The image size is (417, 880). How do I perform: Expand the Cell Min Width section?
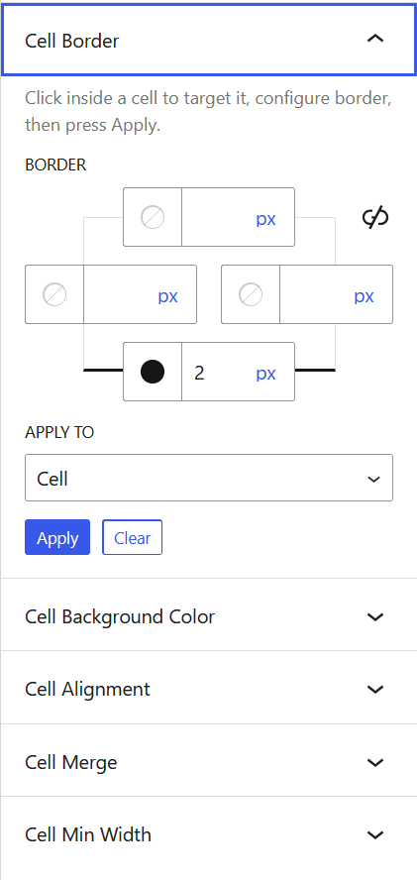tap(208, 834)
